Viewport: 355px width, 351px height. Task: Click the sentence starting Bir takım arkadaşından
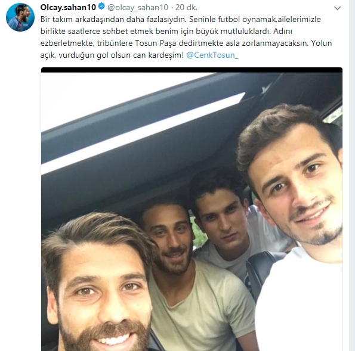click(x=113, y=20)
